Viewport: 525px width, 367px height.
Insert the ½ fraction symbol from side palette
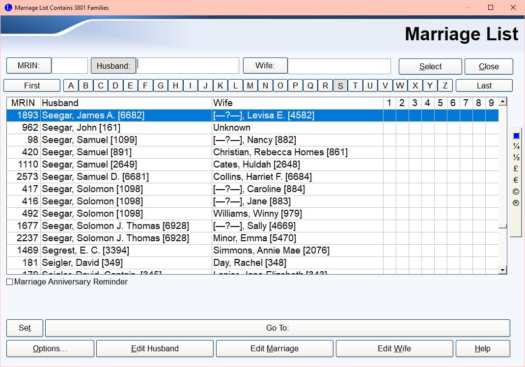click(516, 158)
